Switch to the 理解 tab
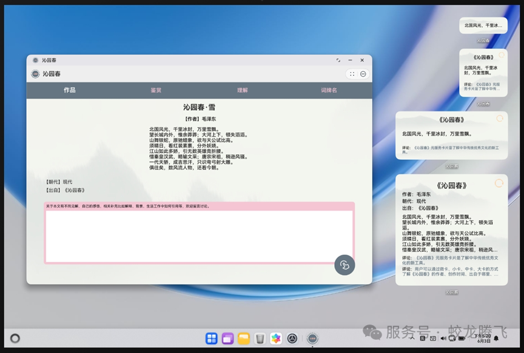This screenshot has width=524, height=353. pos(243,90)
